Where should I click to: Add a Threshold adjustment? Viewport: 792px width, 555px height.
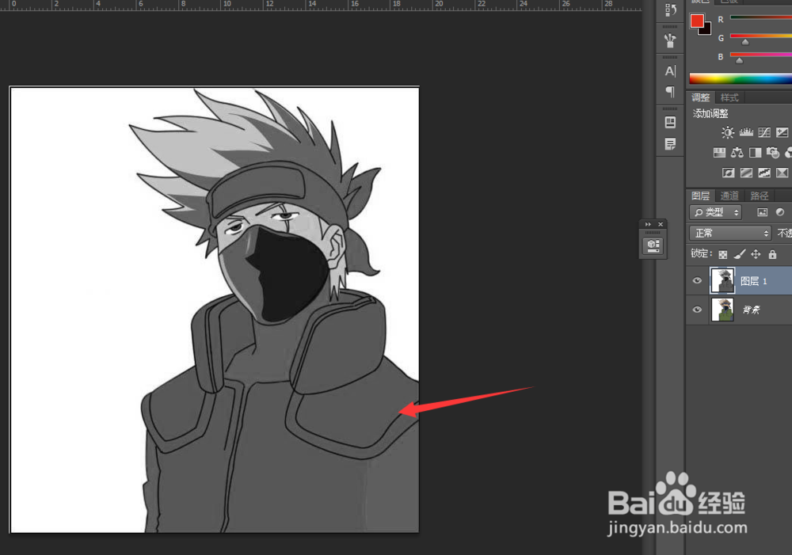click(764, 173)
